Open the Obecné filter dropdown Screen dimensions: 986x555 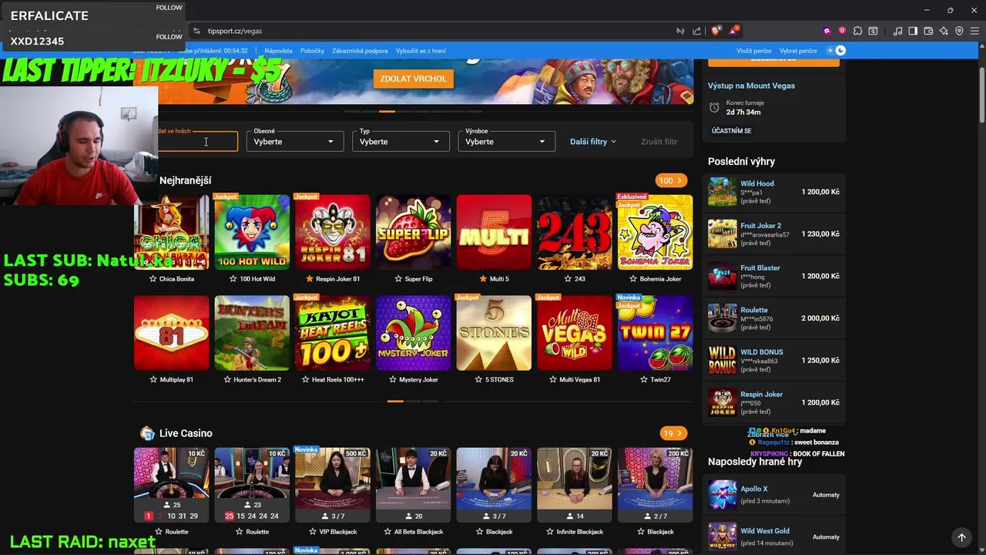[295, 142]
